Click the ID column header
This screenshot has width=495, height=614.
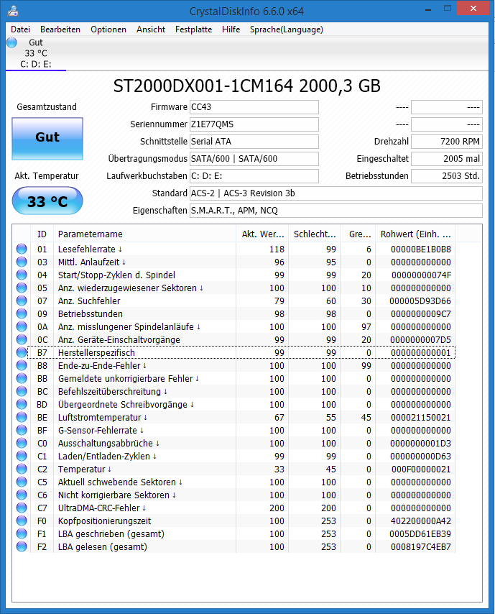[42, 234]
